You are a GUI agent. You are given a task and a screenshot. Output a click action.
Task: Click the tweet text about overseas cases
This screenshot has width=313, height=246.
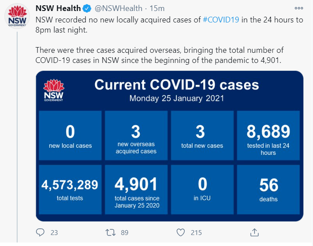tap(159, 55)
